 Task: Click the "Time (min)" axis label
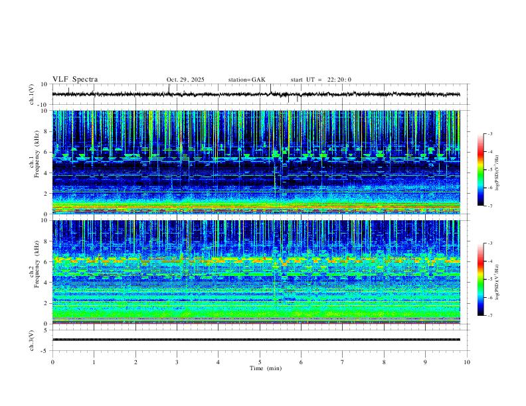pos(266,368)
